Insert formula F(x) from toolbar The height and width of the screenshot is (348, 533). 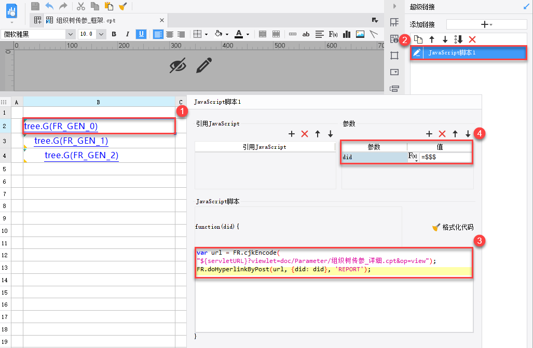[333, 34]
